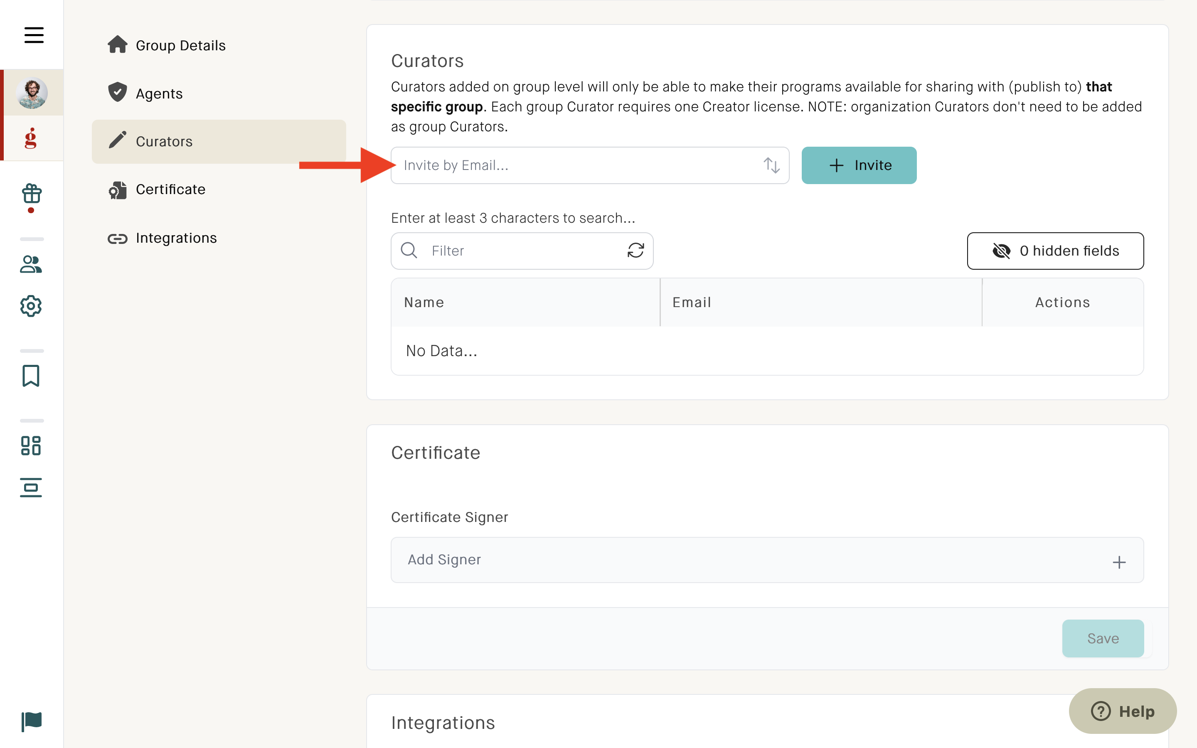1197x748 pixels.
Task: Go to Agents section
Action: (x=219, y=93)
